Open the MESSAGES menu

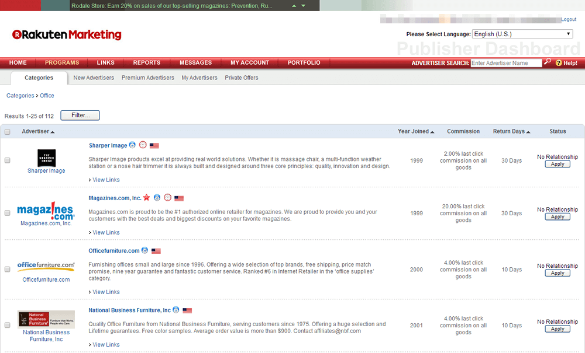tap(195, 62)
